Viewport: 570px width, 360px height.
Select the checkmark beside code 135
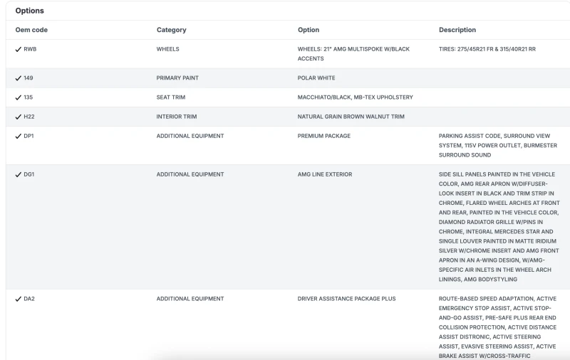pyautogui.click(x=18, y=97)
